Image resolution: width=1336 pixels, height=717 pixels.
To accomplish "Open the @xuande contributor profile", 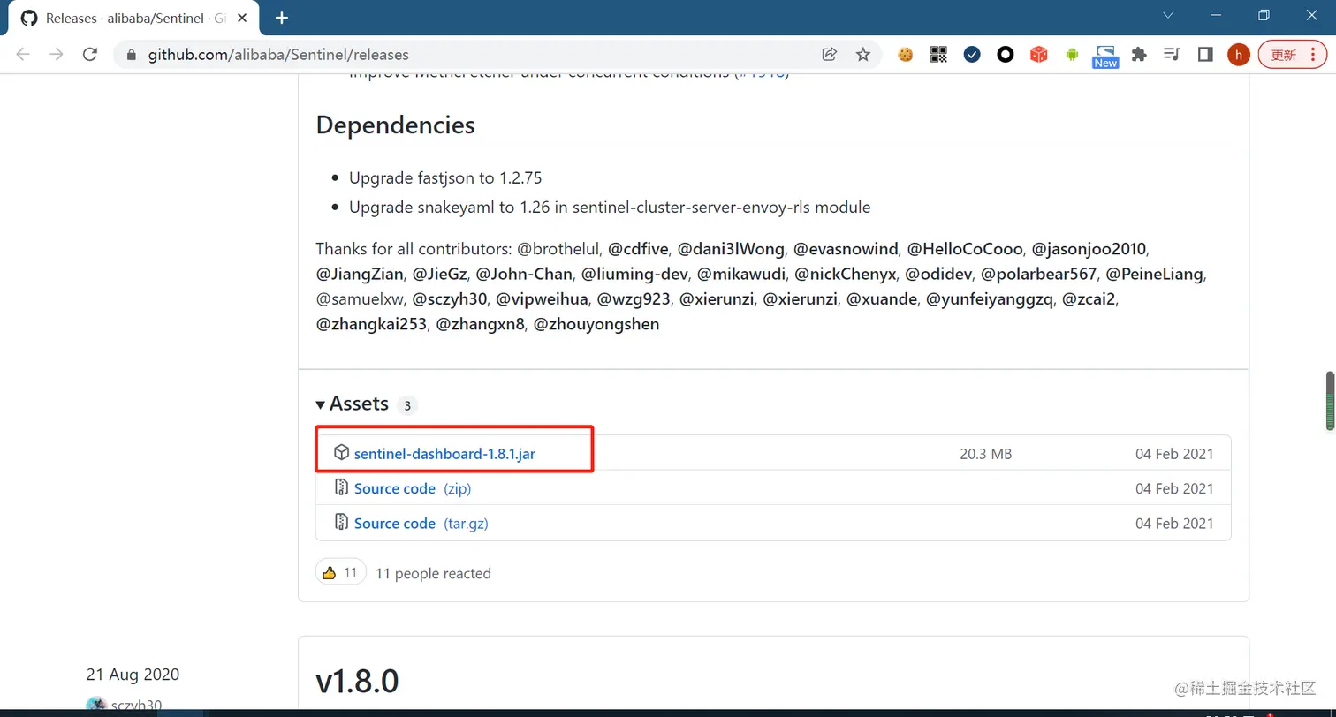I will 881,298.
